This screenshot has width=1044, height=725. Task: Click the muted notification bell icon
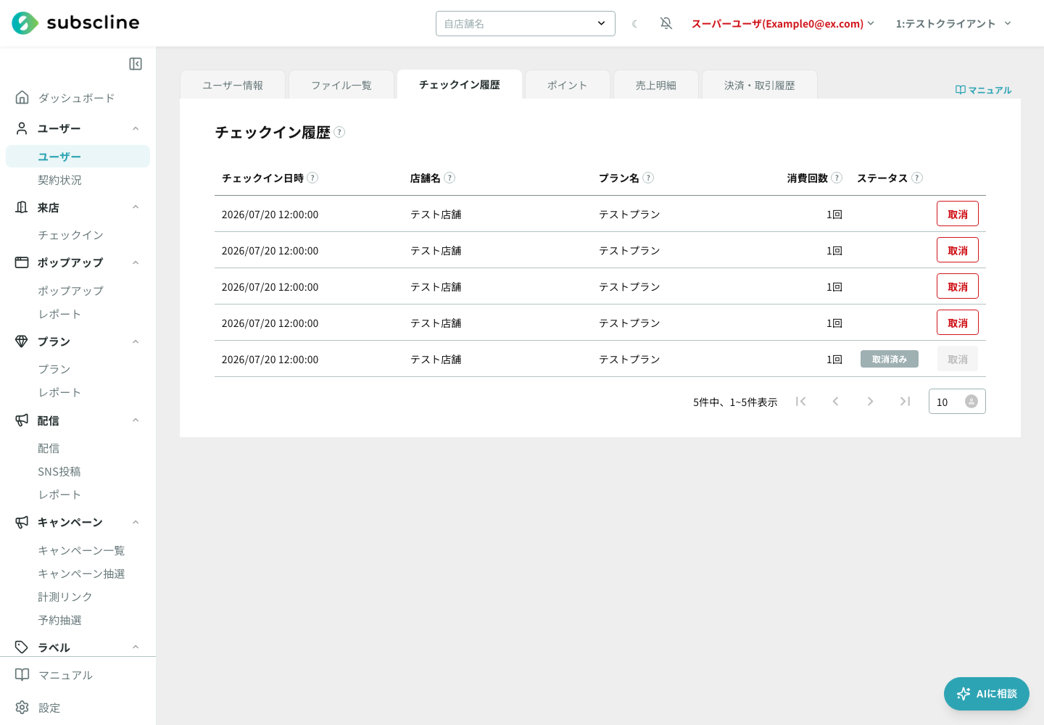coord(666,24)
